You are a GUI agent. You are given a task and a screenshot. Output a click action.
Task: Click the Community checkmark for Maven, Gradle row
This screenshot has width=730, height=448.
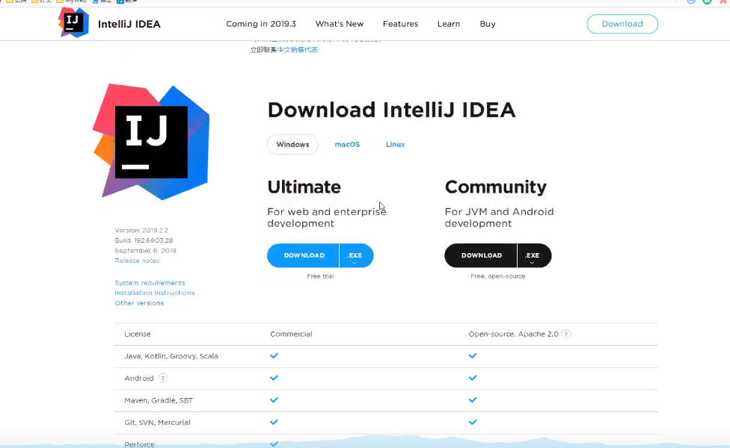coord(473,399)
